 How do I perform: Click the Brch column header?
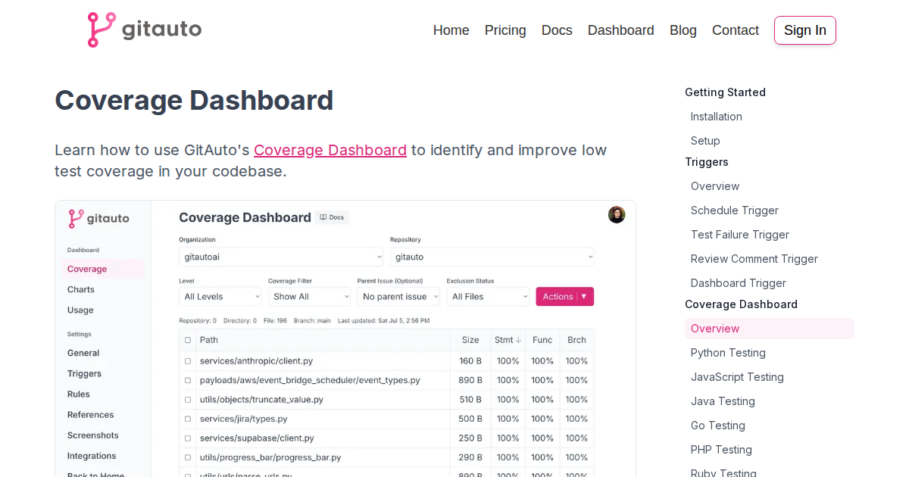(x=577, y=340)
